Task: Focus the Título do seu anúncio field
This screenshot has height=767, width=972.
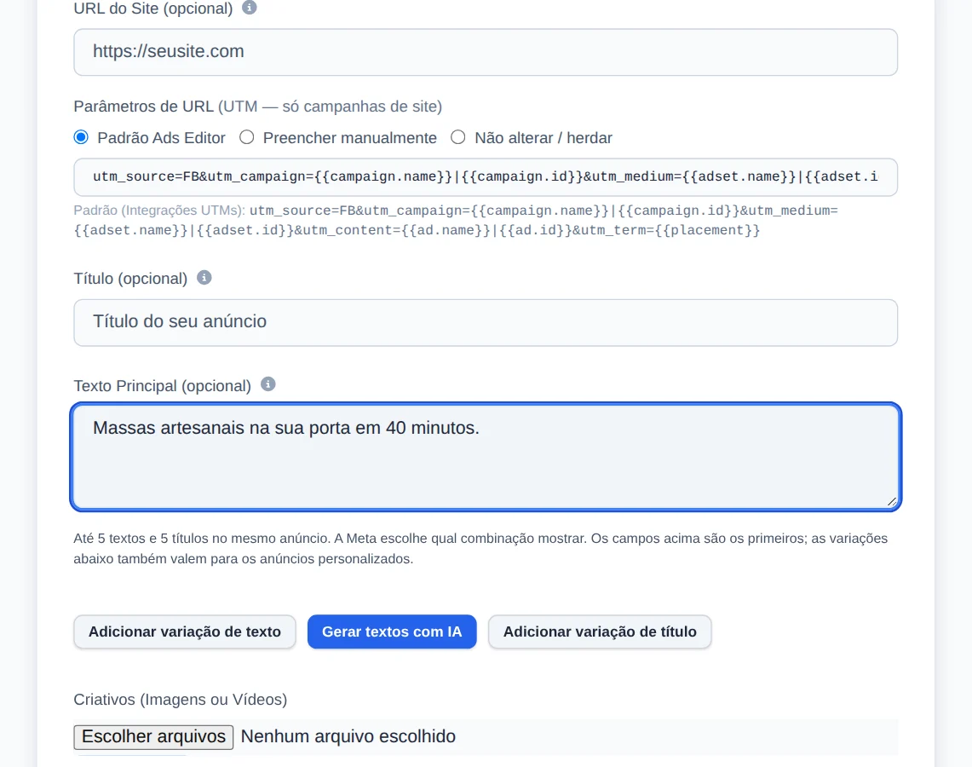Action: click(486, 322)
